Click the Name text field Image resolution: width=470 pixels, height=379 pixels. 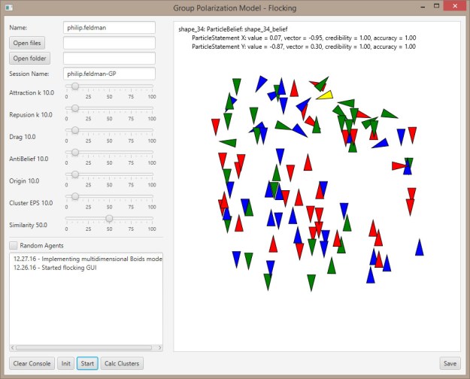coord(109,27)
